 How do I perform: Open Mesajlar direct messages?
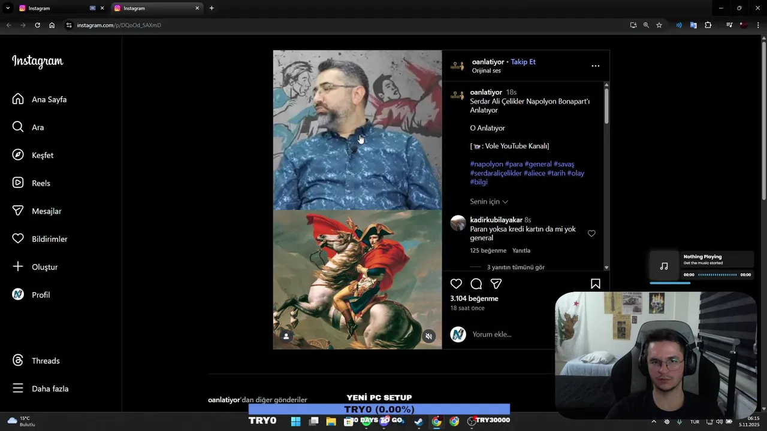pyautogui.click(x=37, y=211)
